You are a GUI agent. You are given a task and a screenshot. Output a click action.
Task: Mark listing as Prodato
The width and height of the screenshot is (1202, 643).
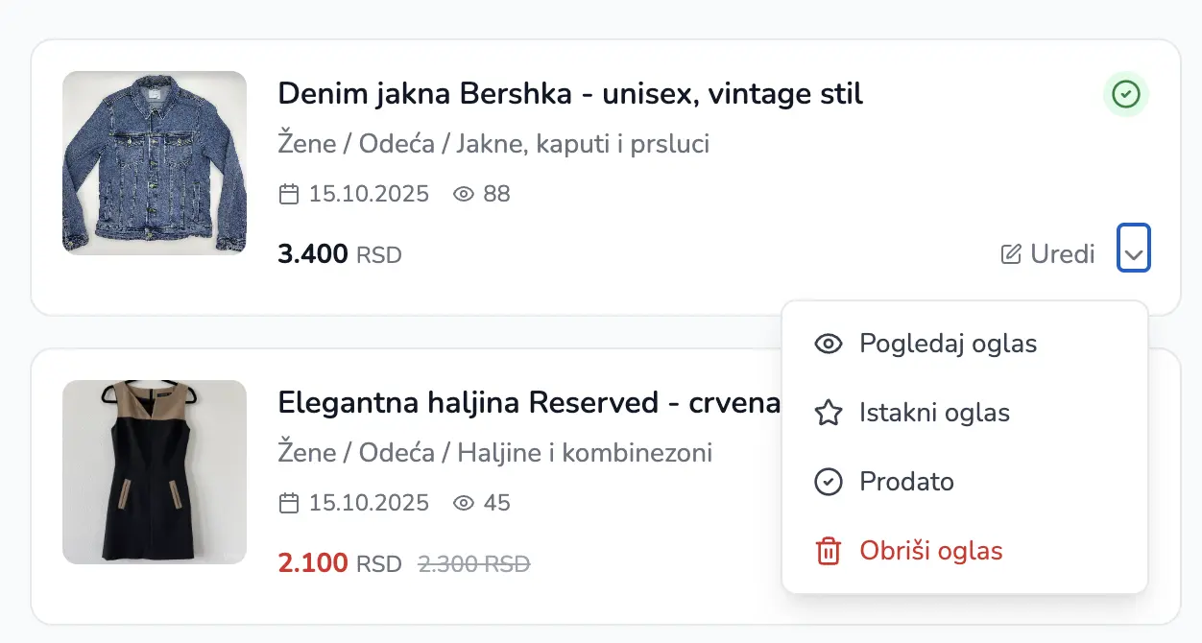pos(906,482)
